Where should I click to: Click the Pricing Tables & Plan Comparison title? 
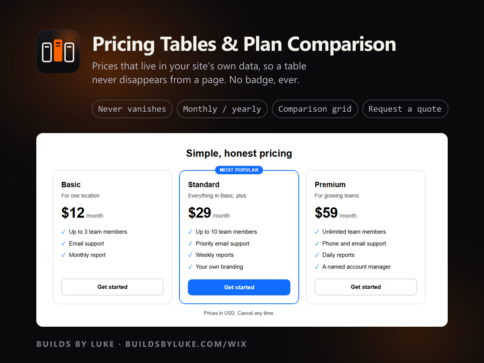tap(244, 44)
